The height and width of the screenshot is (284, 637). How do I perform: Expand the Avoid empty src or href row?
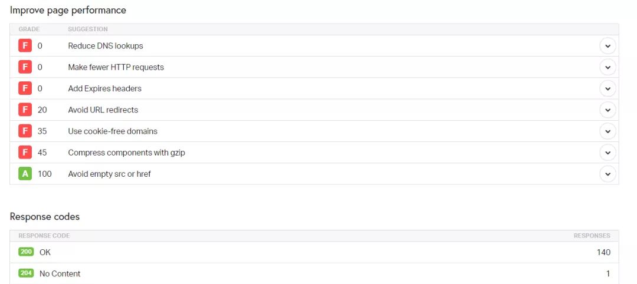tap(608, 174)
